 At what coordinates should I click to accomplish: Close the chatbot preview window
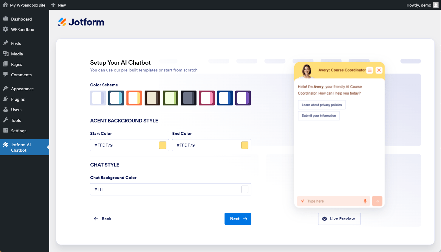click(379, 70)
